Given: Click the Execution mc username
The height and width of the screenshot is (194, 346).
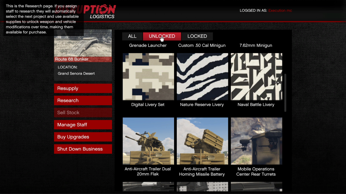Looking at the screenshot, I should tap(280, 11).
